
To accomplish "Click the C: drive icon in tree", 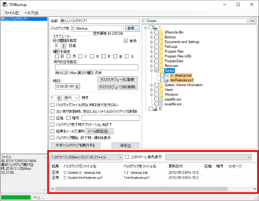I will [x=155, y=28].
